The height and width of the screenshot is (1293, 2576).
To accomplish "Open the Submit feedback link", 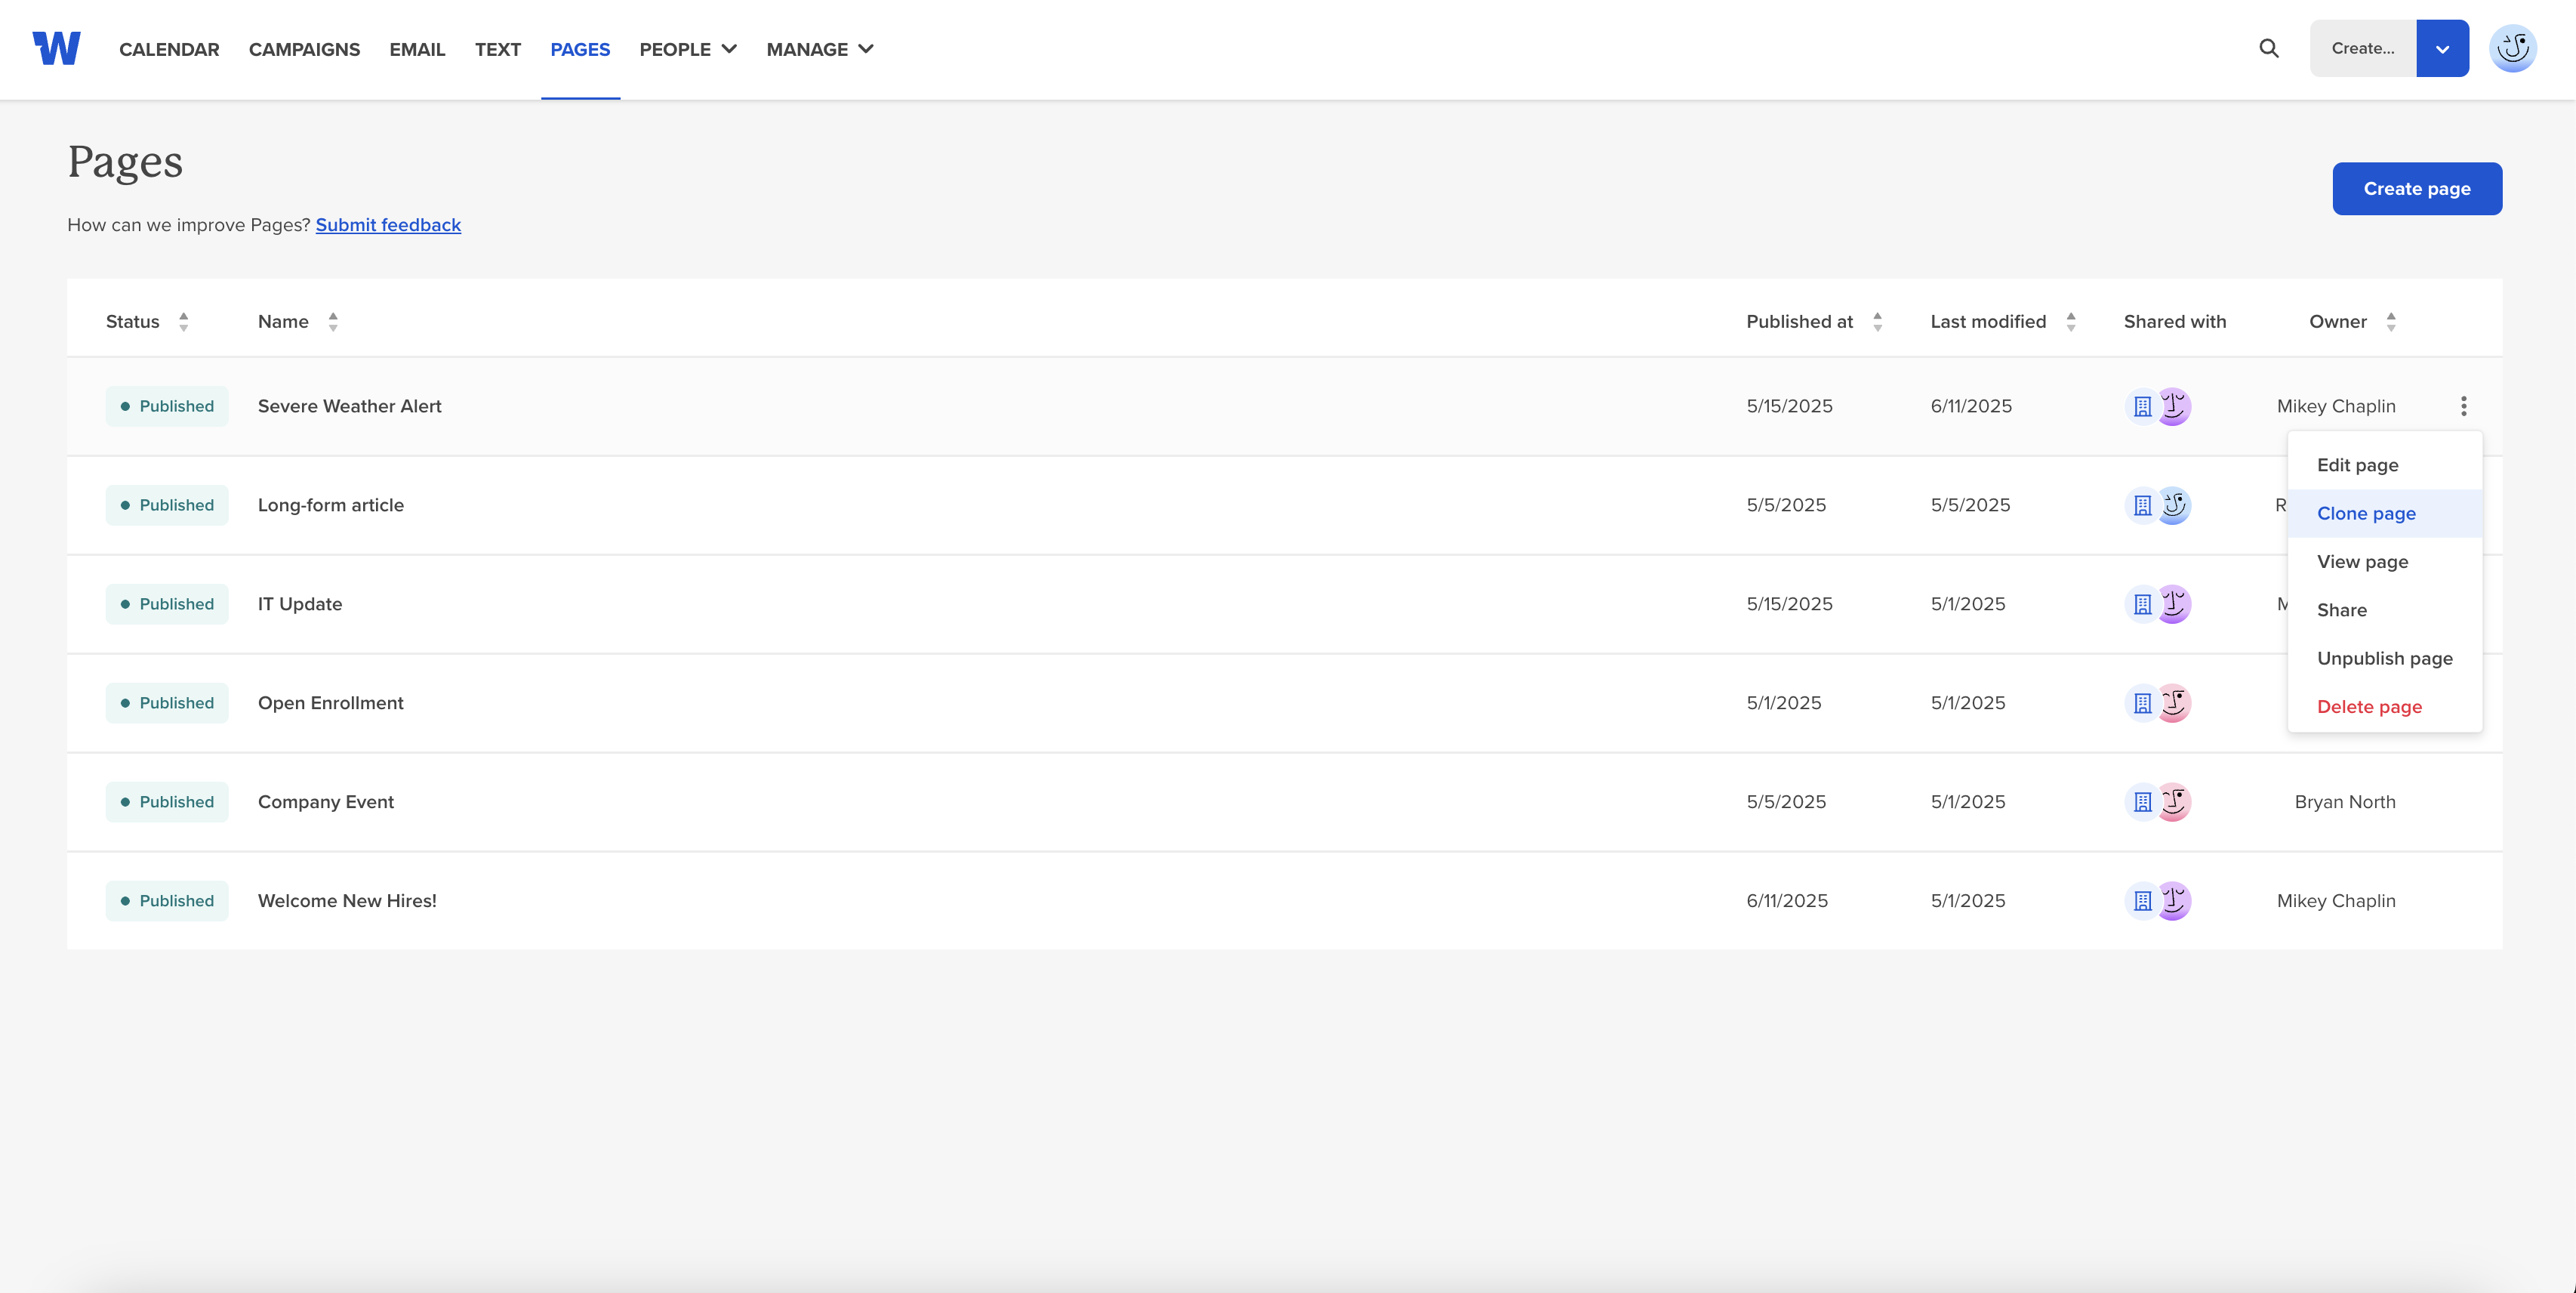I will coord(388,225).
